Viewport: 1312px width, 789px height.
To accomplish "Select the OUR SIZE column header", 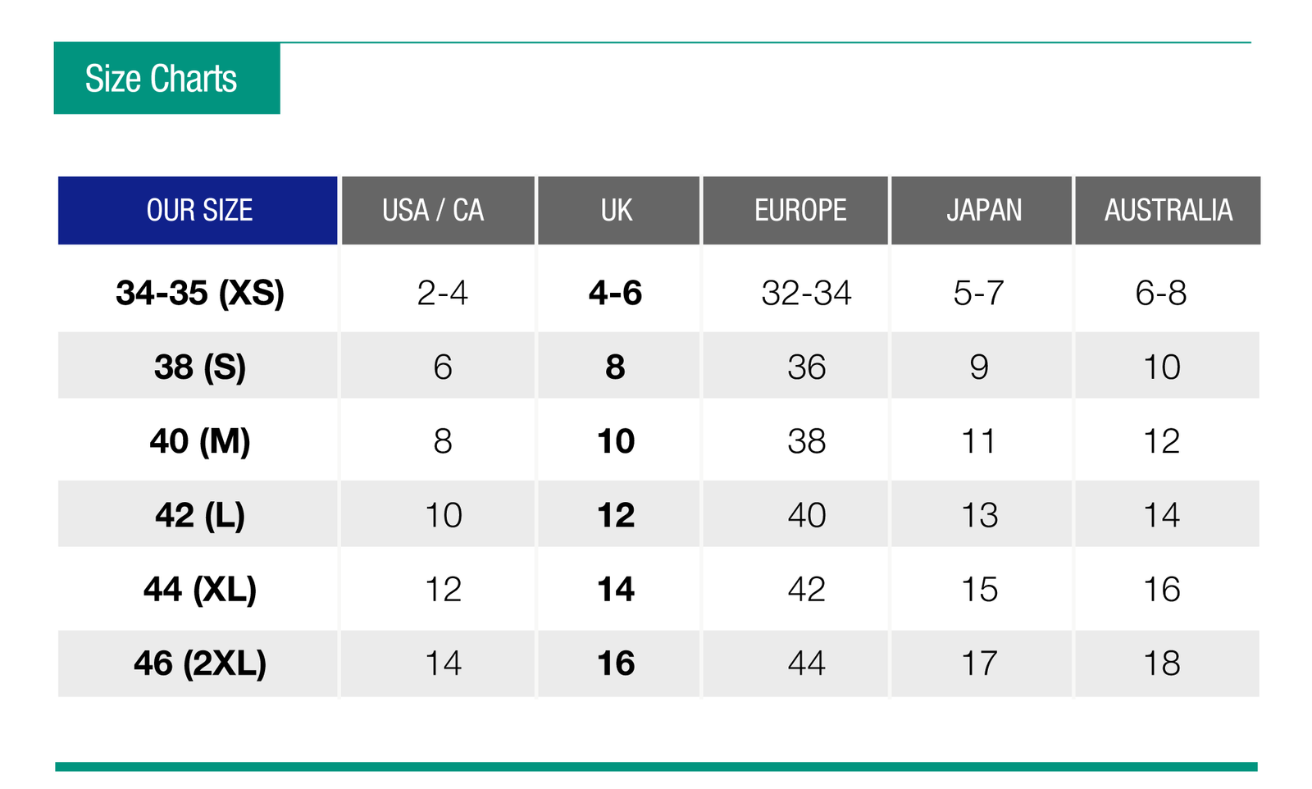I will point(198,210).
